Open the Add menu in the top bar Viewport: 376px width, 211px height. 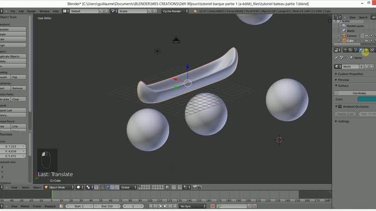coord(21,11)
